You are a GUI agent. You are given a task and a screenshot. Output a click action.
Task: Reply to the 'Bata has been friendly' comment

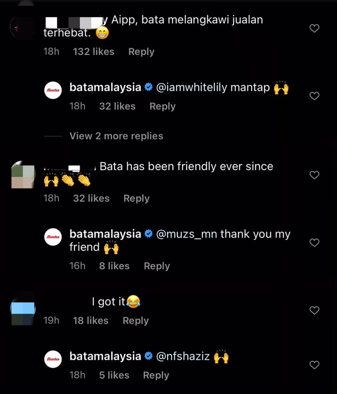tap(136, 198)
